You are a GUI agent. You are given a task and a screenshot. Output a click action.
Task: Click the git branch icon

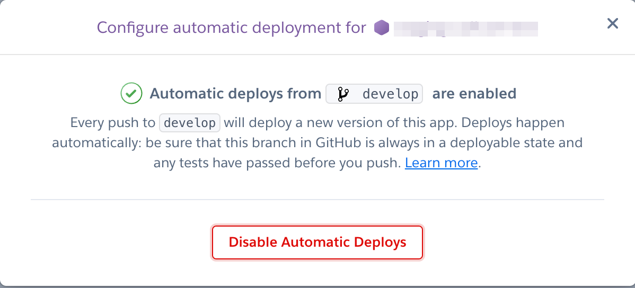[x=342, y=94]
